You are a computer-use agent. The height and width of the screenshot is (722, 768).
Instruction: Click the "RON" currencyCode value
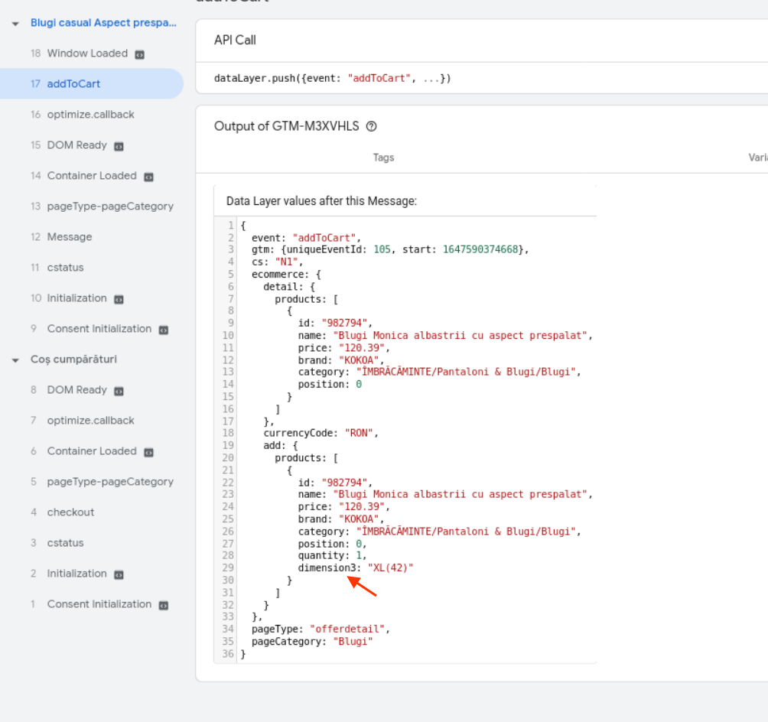(359, 433)
